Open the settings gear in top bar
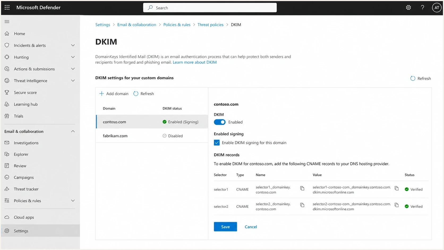The width and height of the screenshot is (444, 250). [x=408, y=8]
